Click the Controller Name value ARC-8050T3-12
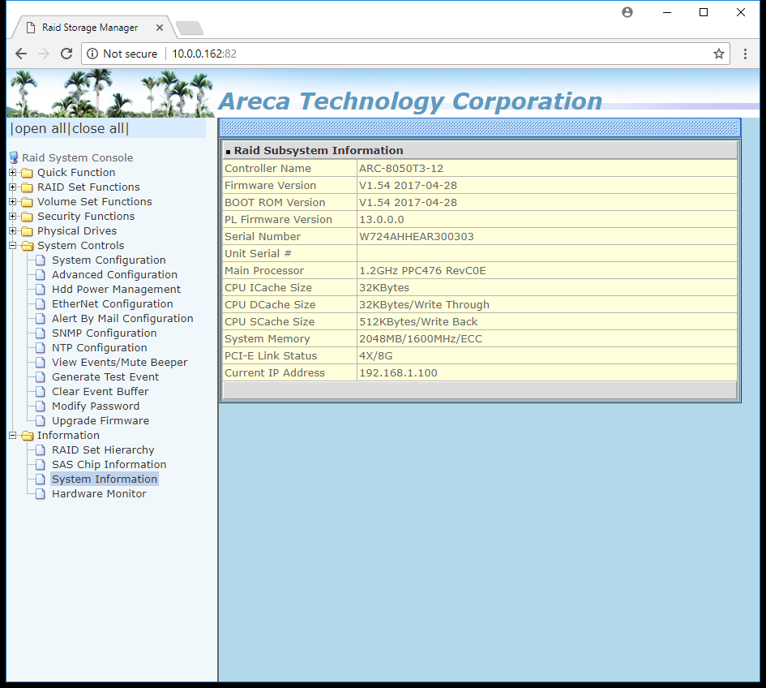Viewport: 766px width, 688px height. pyautogui.click(x=401, y=169)
